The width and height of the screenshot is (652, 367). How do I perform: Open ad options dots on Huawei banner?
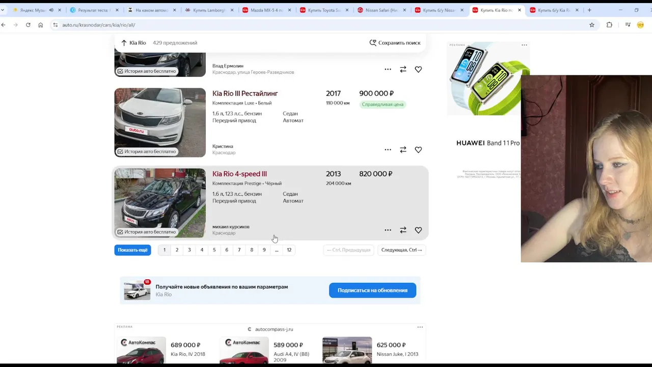pyautogui.click(x=524, y=45)
